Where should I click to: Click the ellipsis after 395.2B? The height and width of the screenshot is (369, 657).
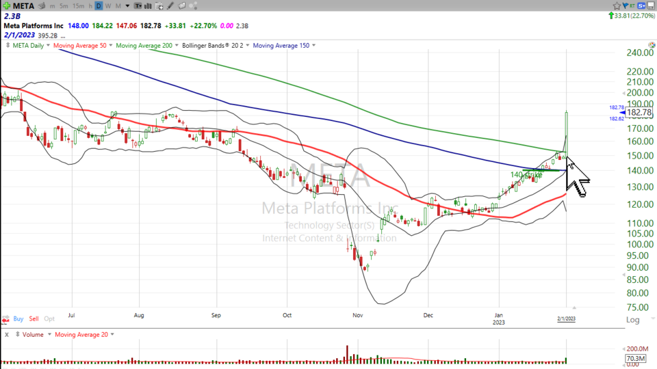tap(63, 36)
